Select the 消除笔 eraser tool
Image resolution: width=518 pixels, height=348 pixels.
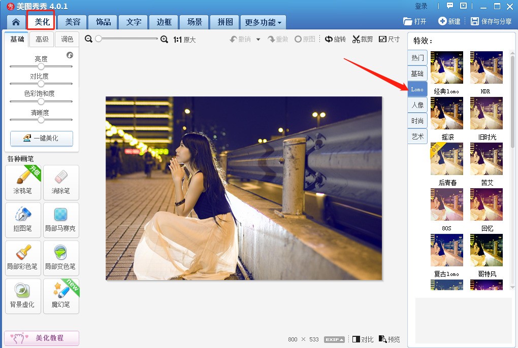[61, 182]
